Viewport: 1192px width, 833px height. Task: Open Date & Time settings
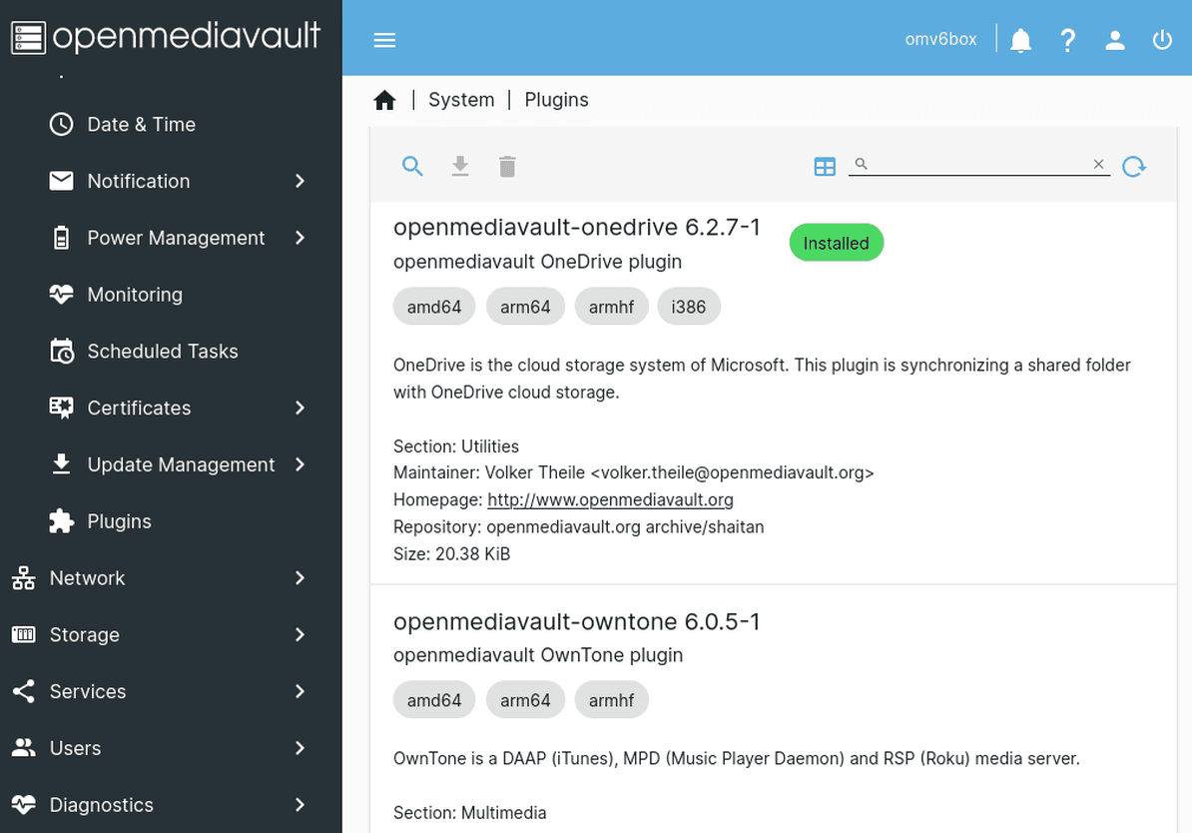[x=142, y=124]
